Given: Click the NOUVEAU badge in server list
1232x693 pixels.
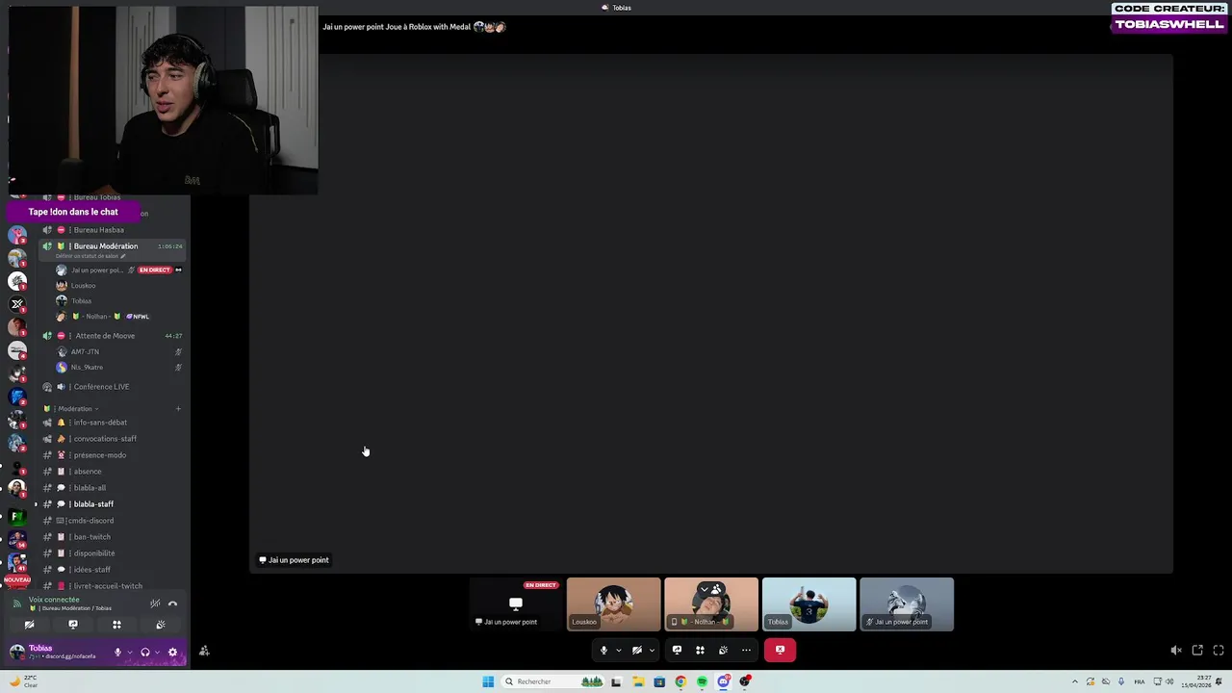Looking at the screenshot, I should 17,580.
